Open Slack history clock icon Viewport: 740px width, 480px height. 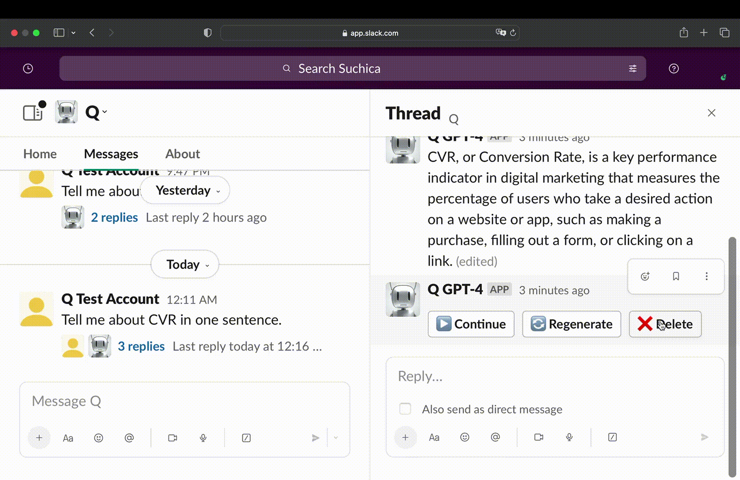pyautogui.click(x=28, y=68)
